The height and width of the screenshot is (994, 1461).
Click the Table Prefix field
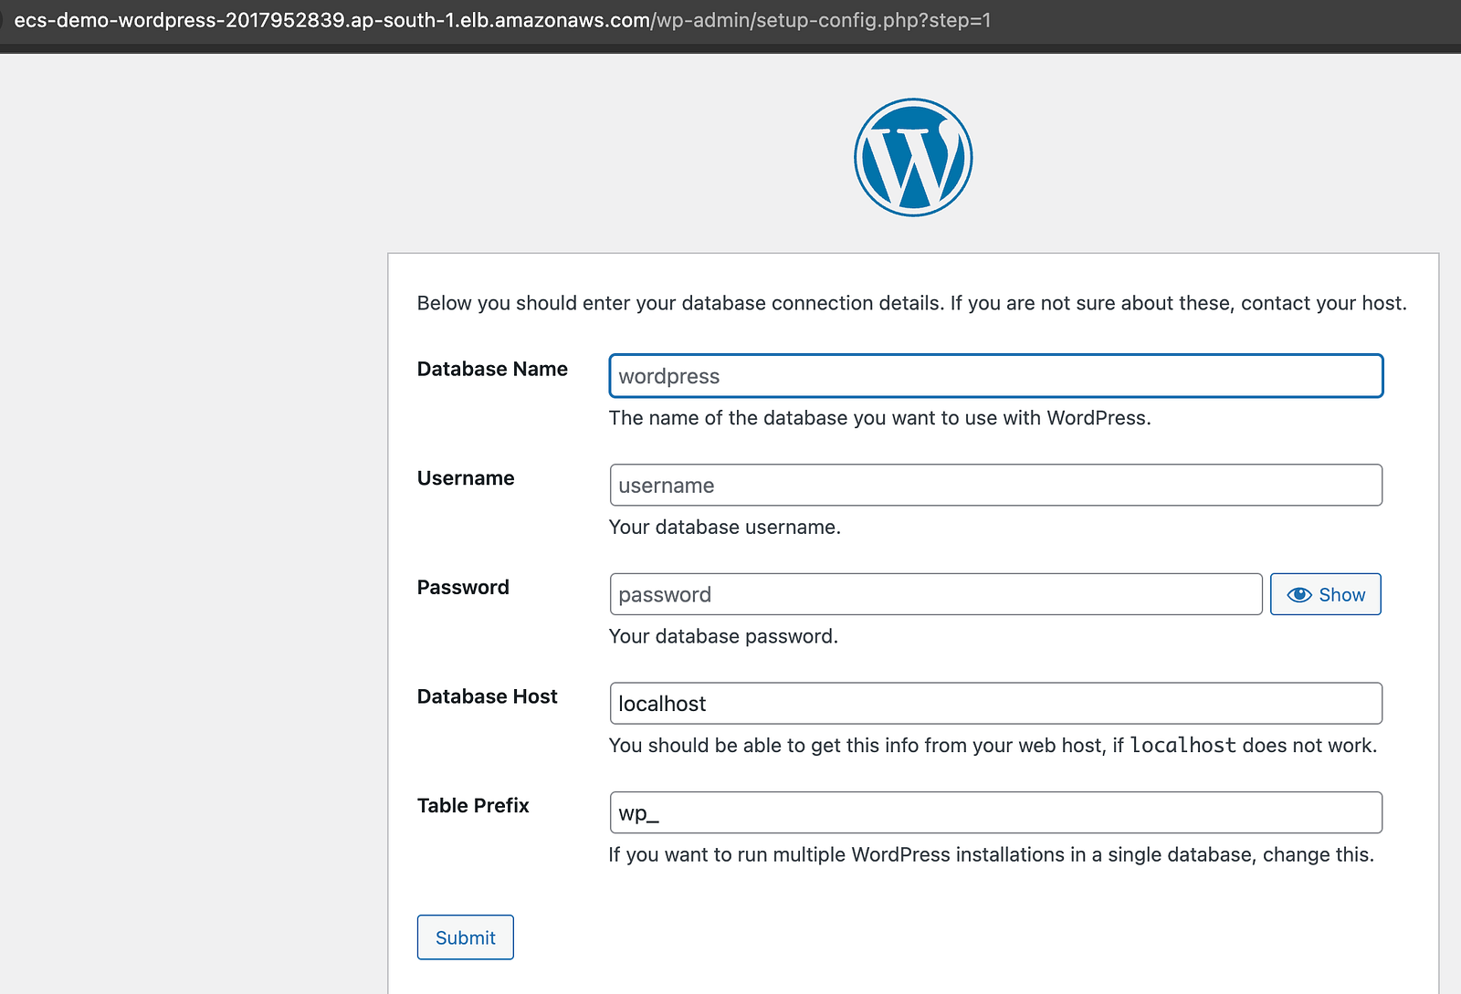996,812
